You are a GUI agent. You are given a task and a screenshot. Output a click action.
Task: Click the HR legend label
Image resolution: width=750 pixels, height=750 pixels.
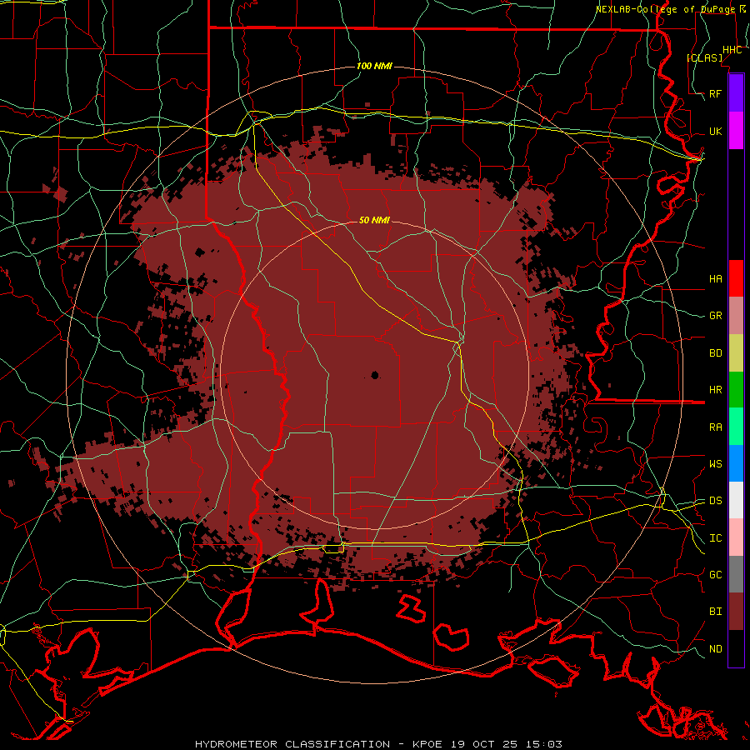[x=716, y=390]
